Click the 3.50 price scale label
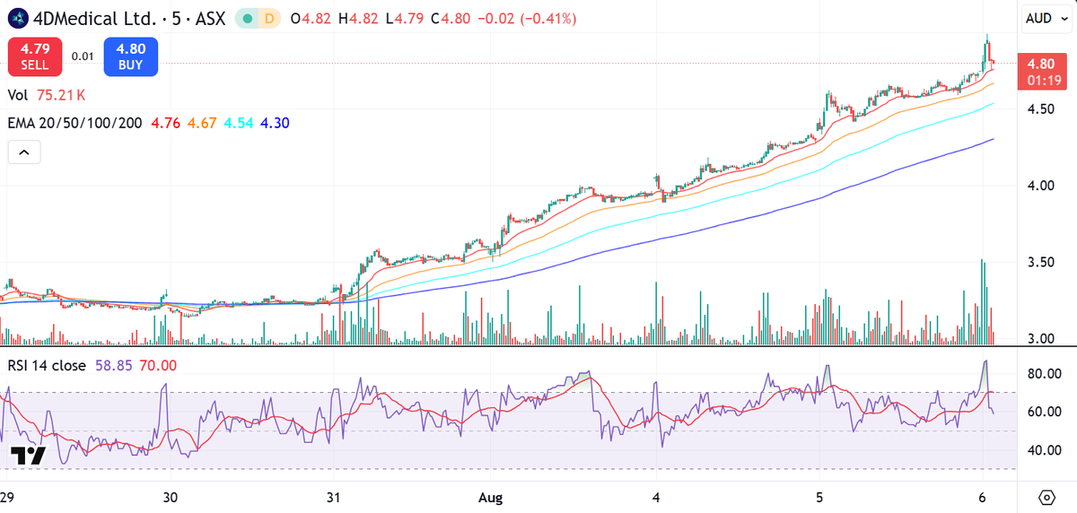Viewport: 1077px width, 513px height. [x=1040, y=262]
